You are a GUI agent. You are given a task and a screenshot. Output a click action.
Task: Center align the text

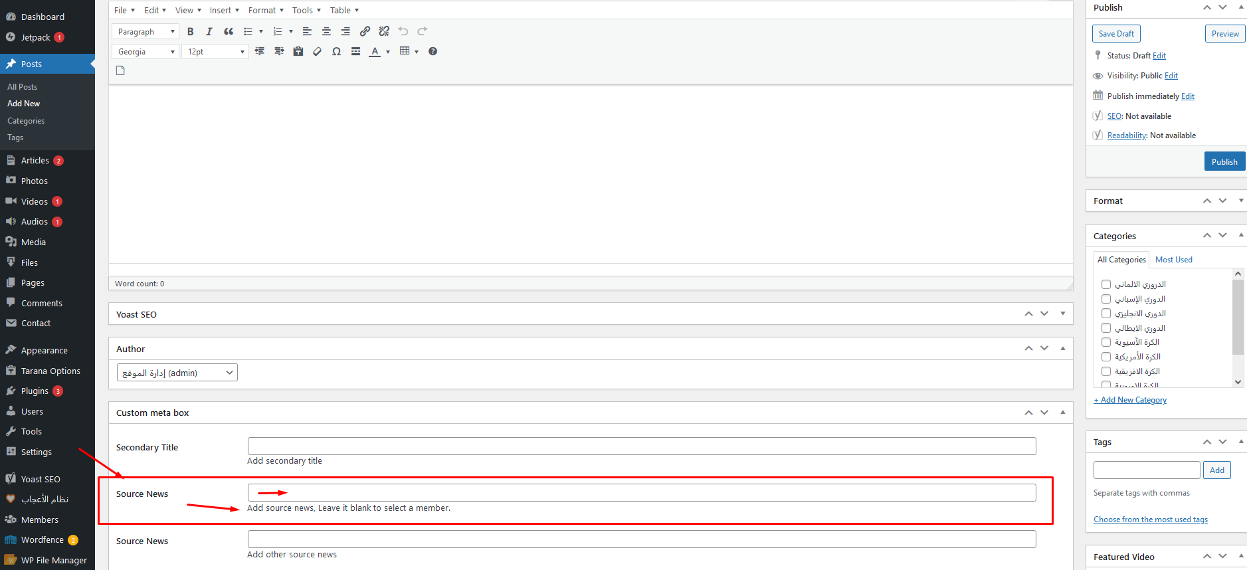pos(326,31)
